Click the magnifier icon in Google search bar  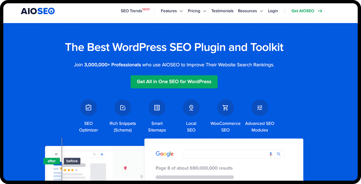pos(279,154)
